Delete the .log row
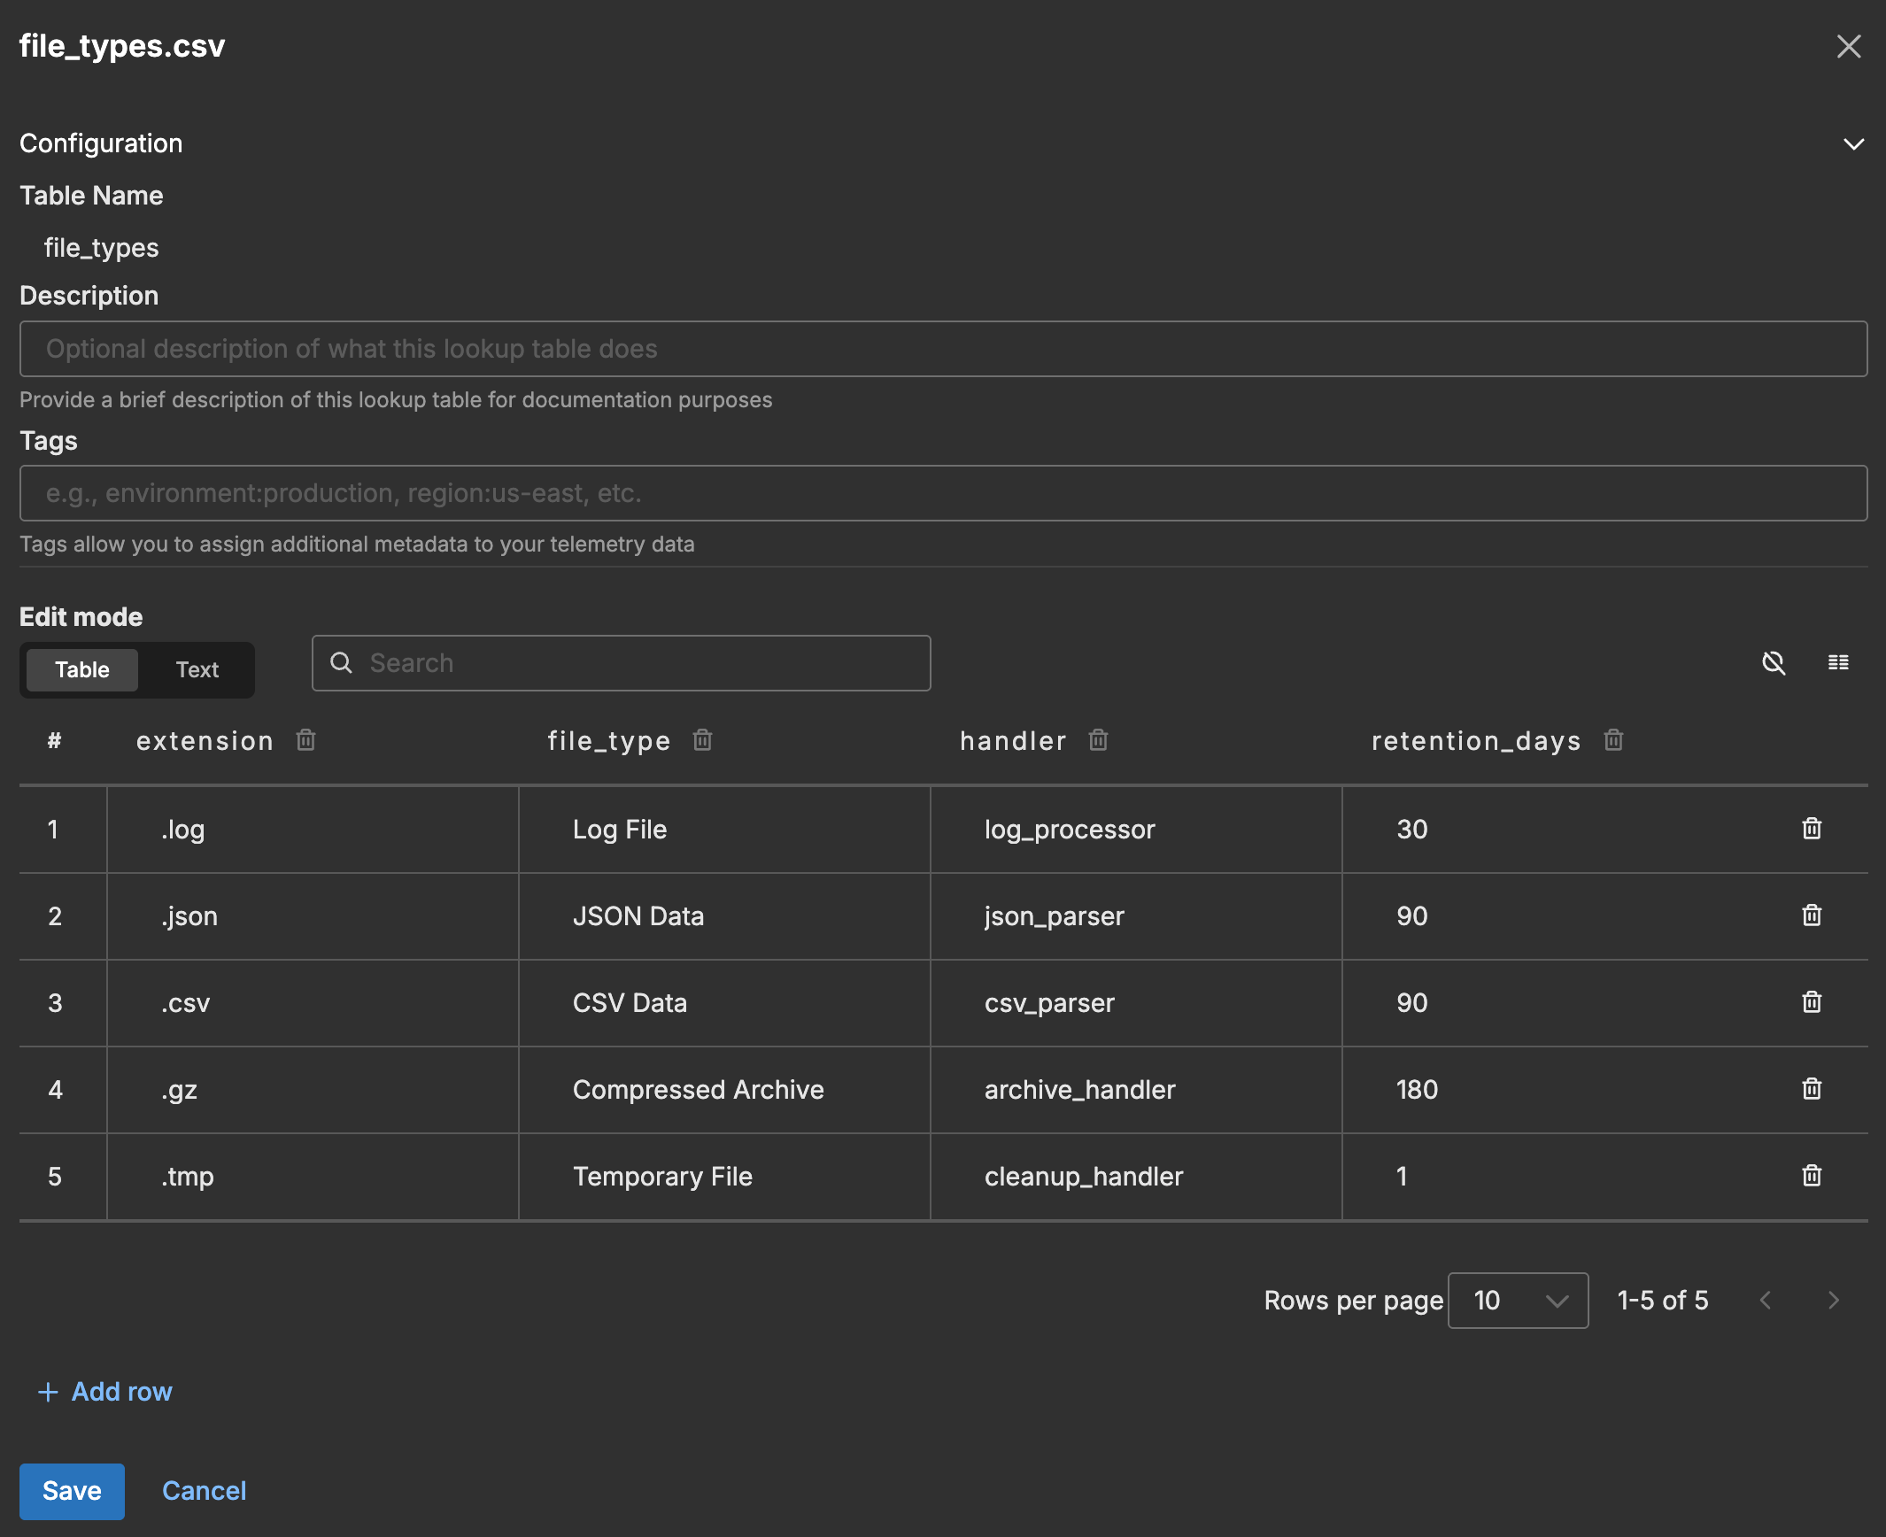The image size is (1886, 1537). [x=1811, y=829]
